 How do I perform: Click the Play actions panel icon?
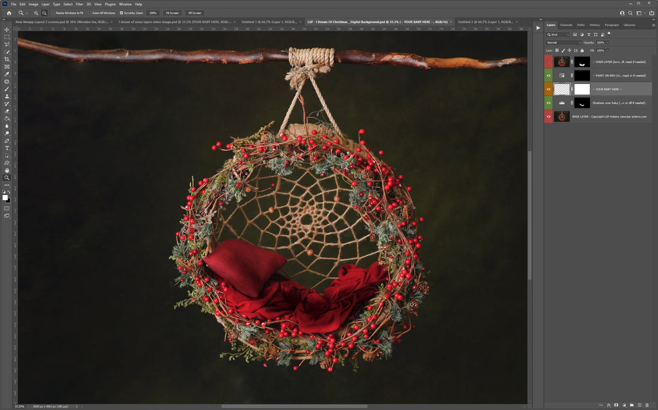tap(538, 28)
